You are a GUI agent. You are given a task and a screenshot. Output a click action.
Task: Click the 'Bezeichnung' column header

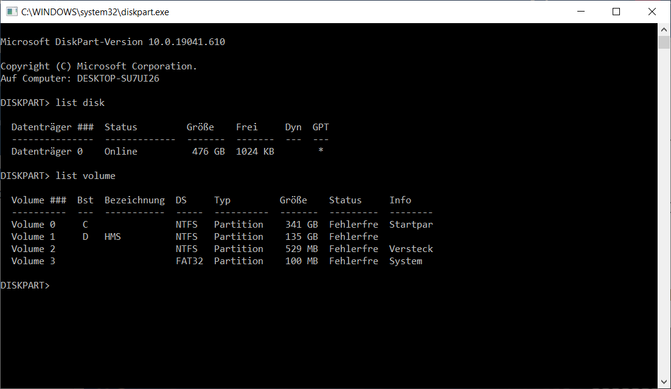(x=134, y=200)
